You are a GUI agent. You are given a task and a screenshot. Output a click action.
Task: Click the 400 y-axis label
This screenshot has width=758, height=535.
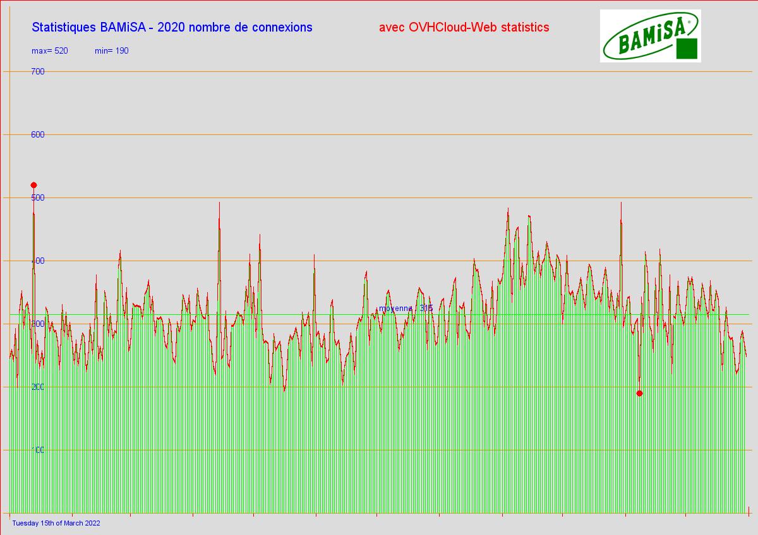38,261
